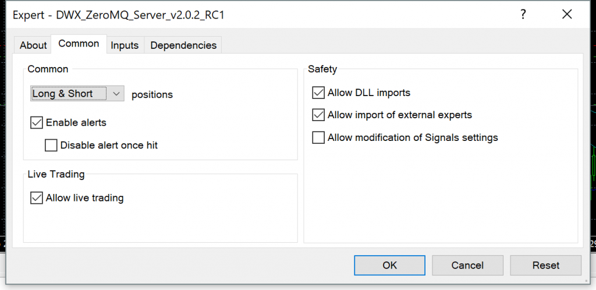Uncheck the Enable alerts checkbox
The image size is (596, 290).
click(37, 123)
